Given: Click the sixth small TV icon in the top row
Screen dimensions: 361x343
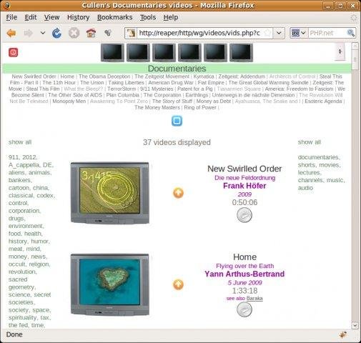Looking at the screenshot, I should point(241,53).
